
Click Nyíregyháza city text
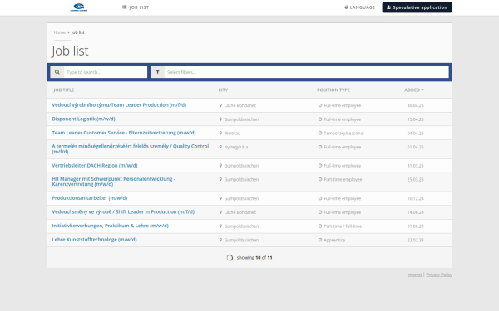click(x=236, y=147)
